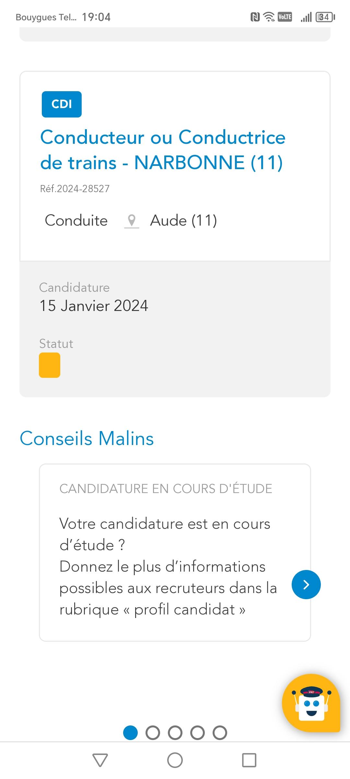Open the SNCF chatbot robot assistant
The width and height of the screenshot is (350, 779).
311,703
